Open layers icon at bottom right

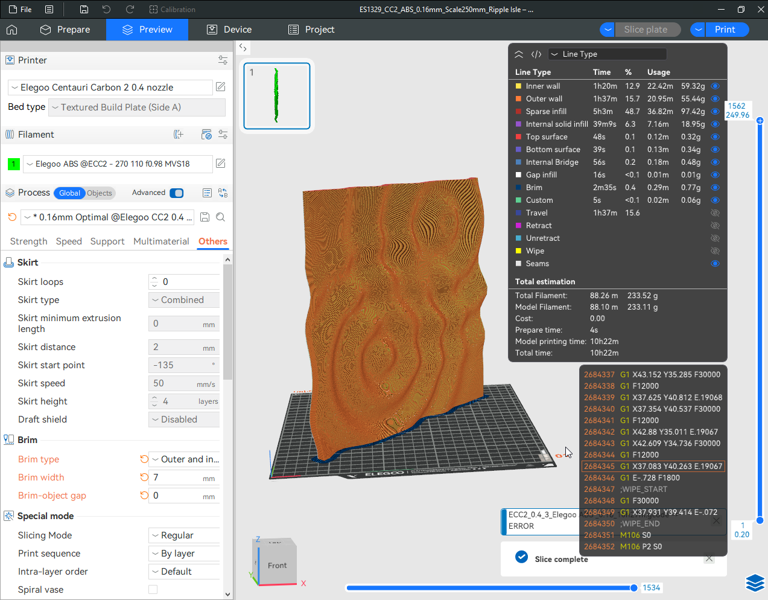point(755,582)
